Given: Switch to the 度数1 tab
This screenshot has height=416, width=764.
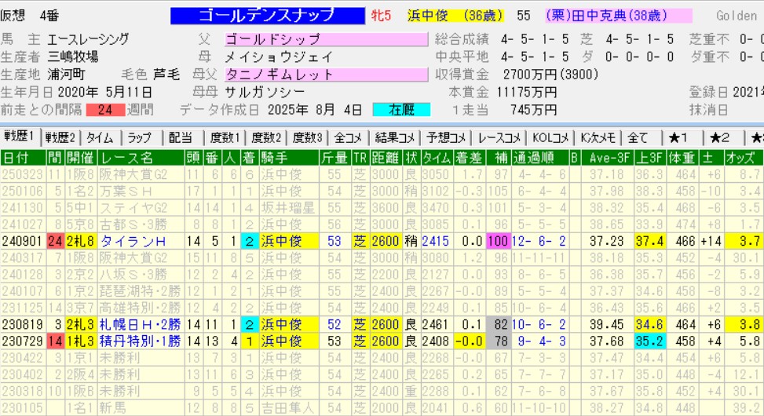Looking at the screenshot, I should 225,137.
